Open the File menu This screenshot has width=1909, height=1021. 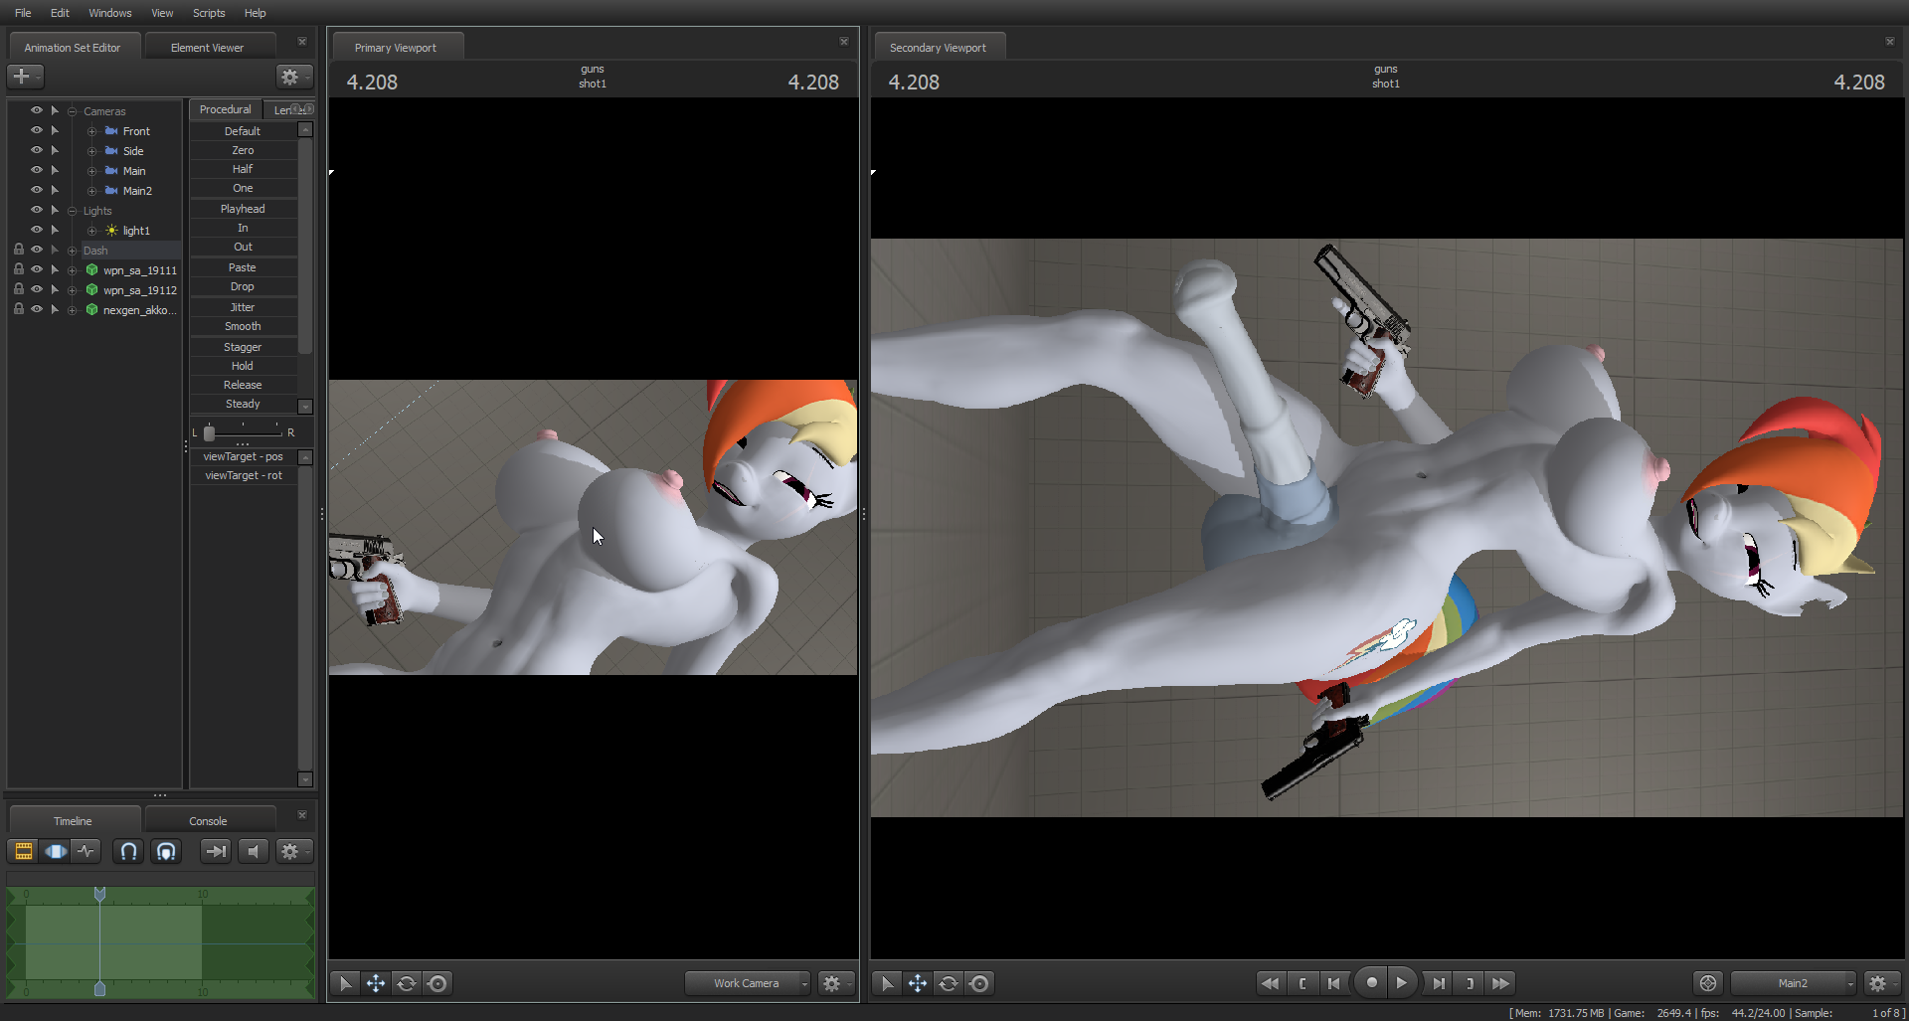pos(23,13)
